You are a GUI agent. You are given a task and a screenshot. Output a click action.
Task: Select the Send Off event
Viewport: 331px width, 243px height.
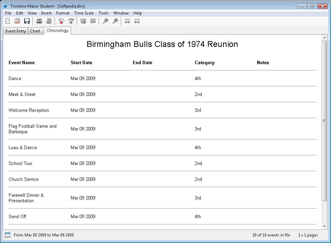pos(17,216)
